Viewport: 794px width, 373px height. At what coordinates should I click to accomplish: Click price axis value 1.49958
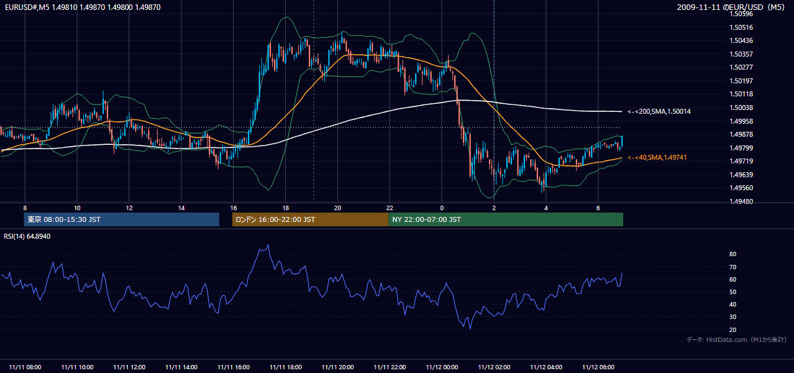741,121
